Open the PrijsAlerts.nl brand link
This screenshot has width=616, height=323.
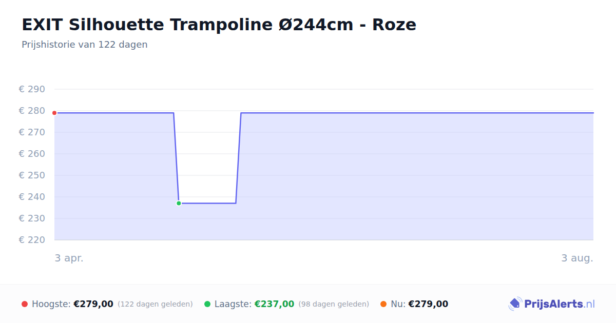(552, 304)
